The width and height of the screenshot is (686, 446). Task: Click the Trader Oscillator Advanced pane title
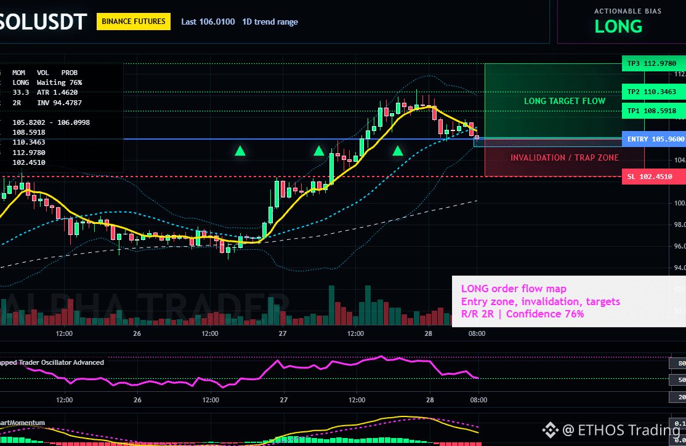[52, 362]
